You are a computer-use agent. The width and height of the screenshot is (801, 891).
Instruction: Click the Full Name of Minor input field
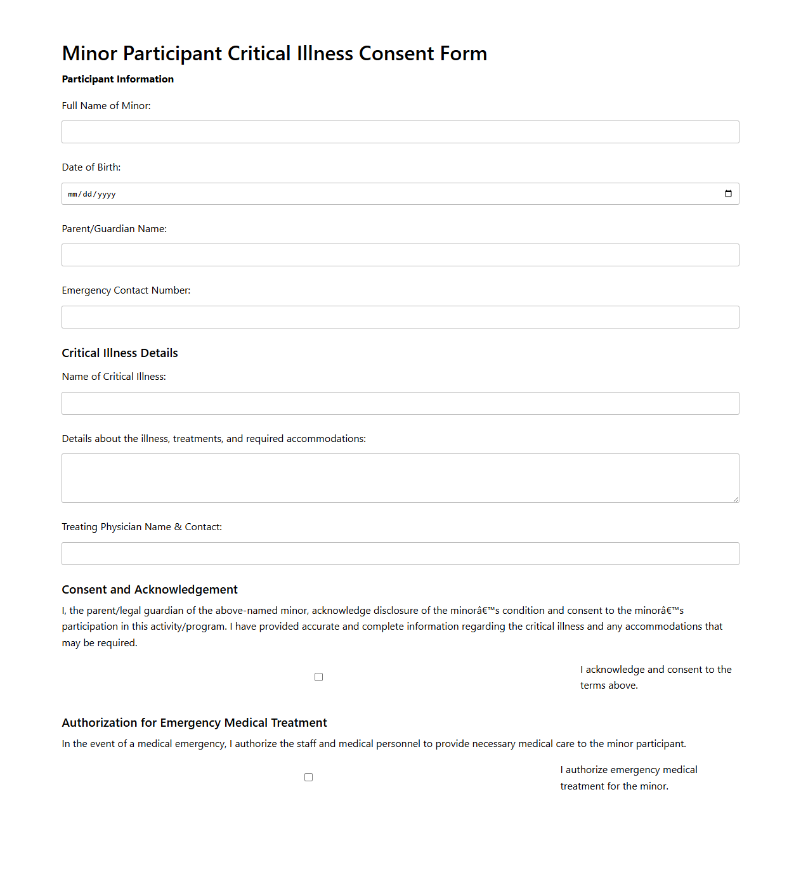click(400, 131)
